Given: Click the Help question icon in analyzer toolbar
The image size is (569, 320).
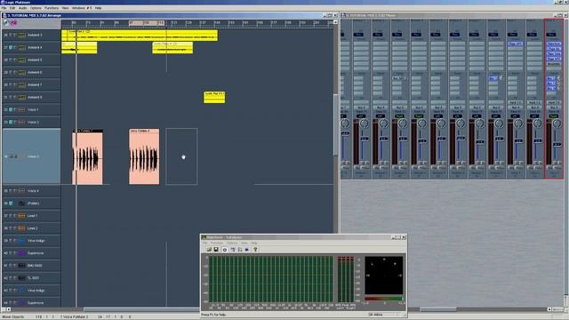Looking at the screenshot, I should [x=255, y=250].
